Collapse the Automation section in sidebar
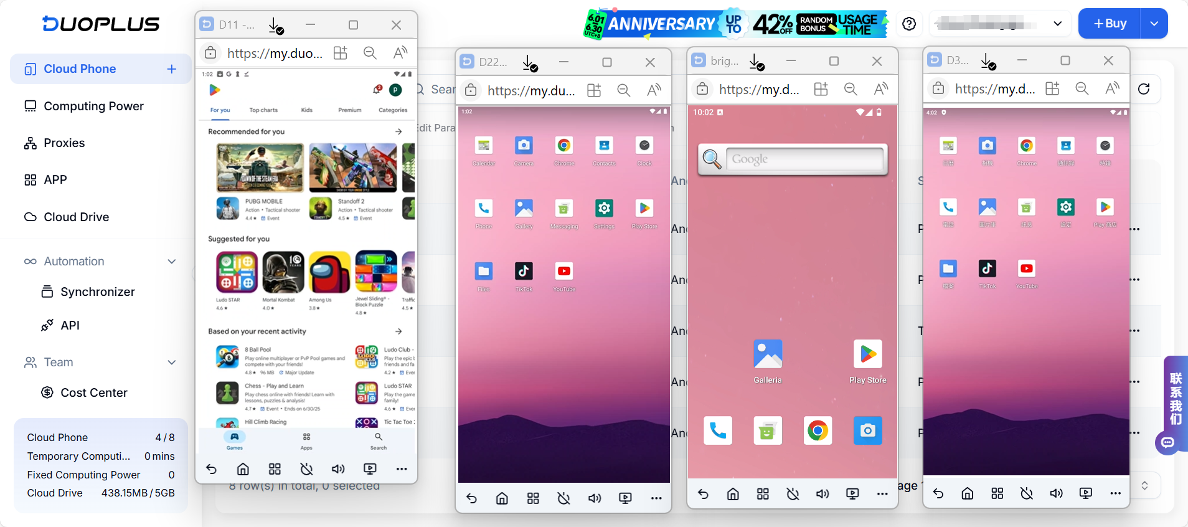 point(172,262)
